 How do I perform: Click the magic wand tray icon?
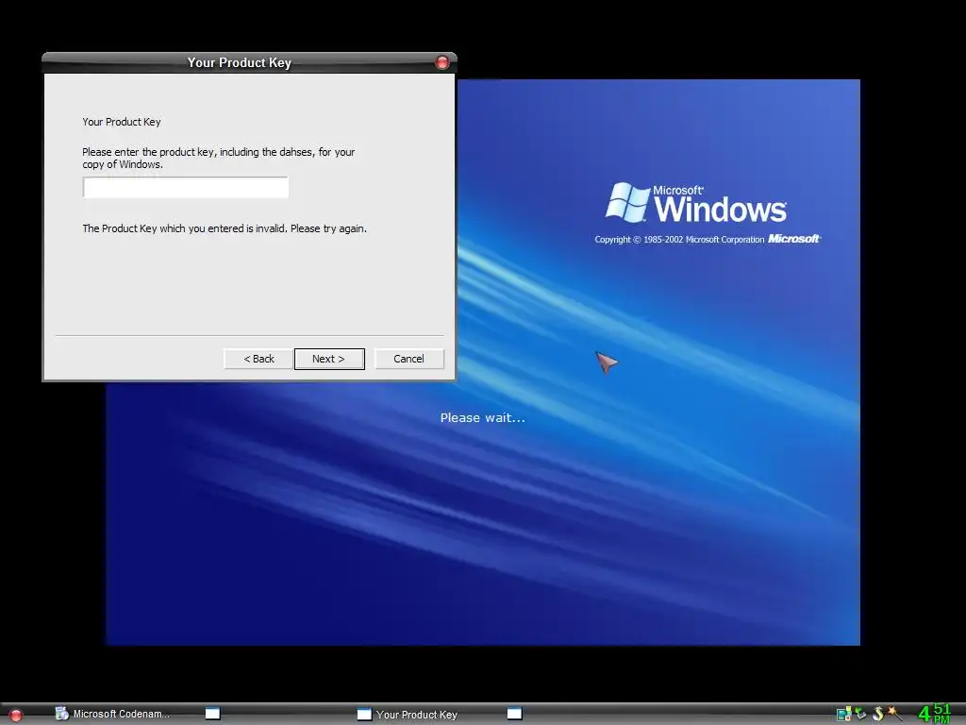coord(894,714)
